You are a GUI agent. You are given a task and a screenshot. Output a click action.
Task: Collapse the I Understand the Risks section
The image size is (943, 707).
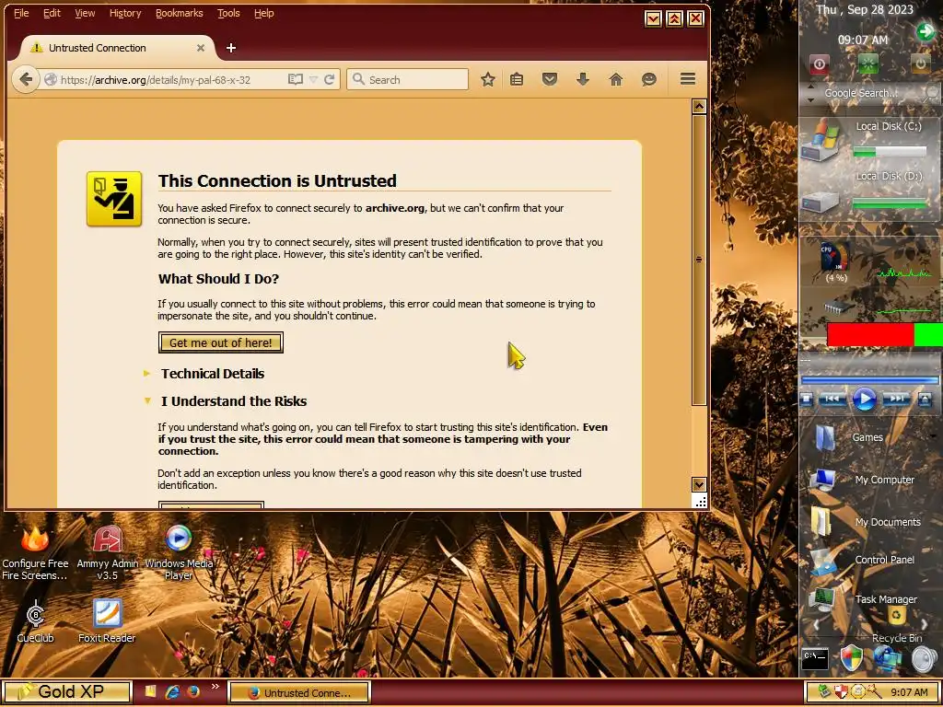click(233, 401)
